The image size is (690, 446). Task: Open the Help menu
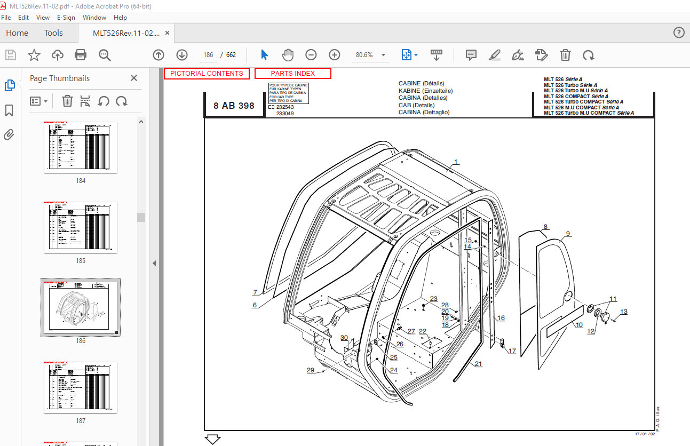tap(120, 18)
